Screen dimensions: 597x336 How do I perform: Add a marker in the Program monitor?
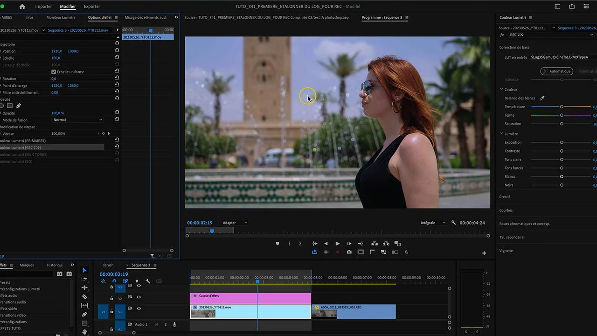[278, 244]
